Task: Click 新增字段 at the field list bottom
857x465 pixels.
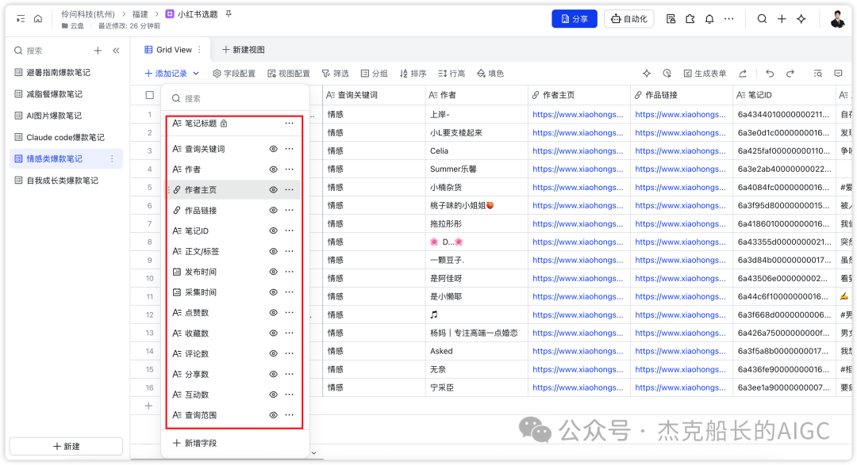Action: (194, 443)
